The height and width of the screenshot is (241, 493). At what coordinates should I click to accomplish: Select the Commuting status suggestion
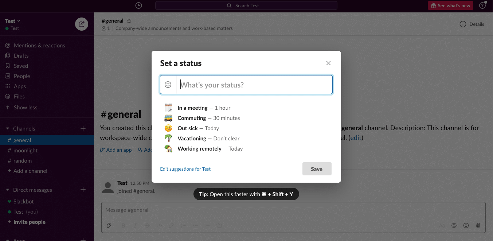(x=209, y=118)
